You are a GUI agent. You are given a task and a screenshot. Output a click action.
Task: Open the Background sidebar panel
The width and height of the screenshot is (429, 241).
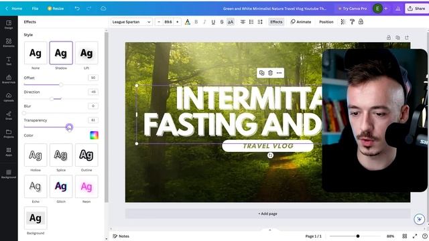[9, 174]
